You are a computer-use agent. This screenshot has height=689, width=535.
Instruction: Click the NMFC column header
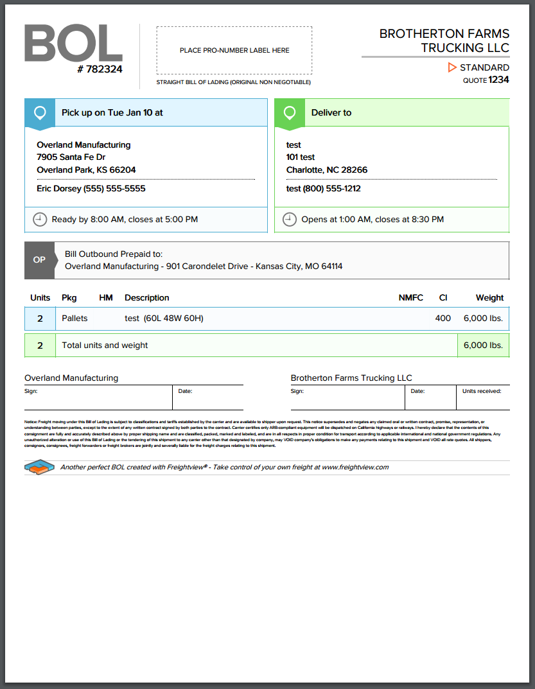(411, 297)
